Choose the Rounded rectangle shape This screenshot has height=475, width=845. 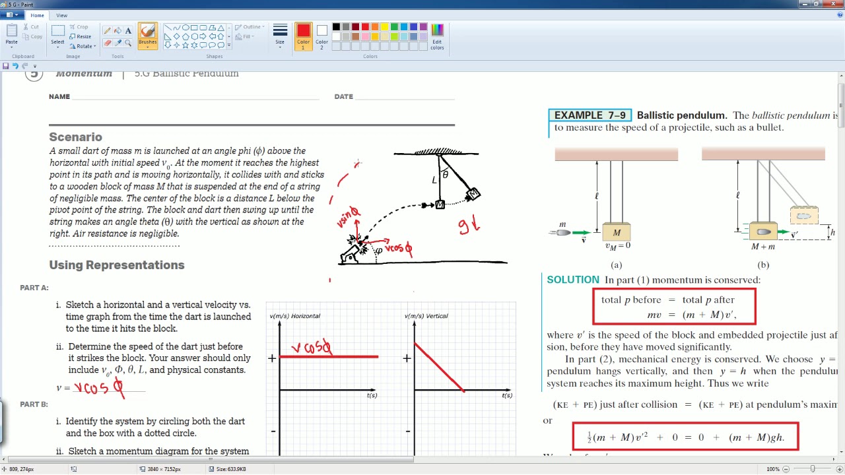click(x=203, y=28)
